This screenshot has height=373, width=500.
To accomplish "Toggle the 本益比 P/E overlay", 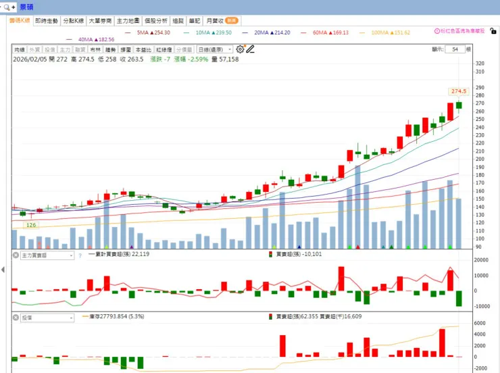I will pyautogui.click(x=143, y=49).
